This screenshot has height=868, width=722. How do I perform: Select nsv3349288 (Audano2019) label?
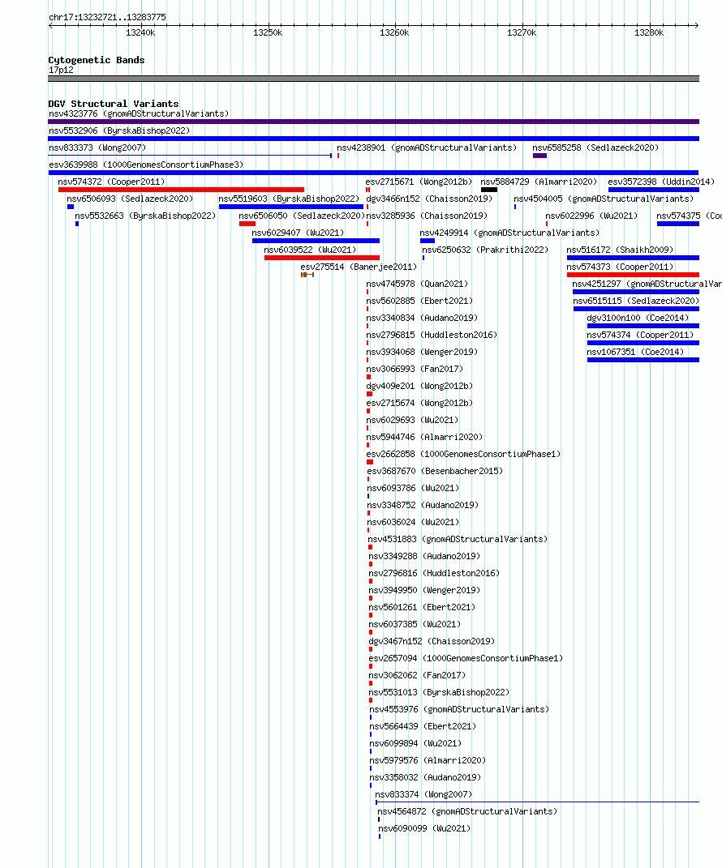(x=424, y=557)
